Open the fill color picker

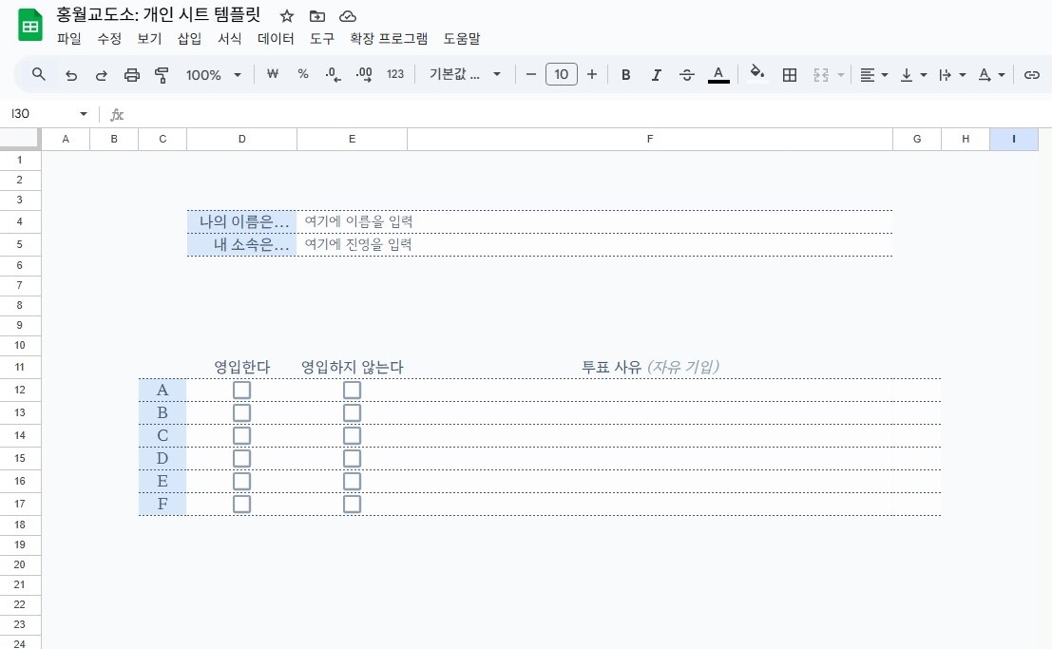(756, 73)
